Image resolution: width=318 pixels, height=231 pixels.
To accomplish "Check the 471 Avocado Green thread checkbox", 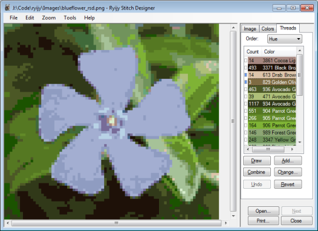I will [246, 96].
